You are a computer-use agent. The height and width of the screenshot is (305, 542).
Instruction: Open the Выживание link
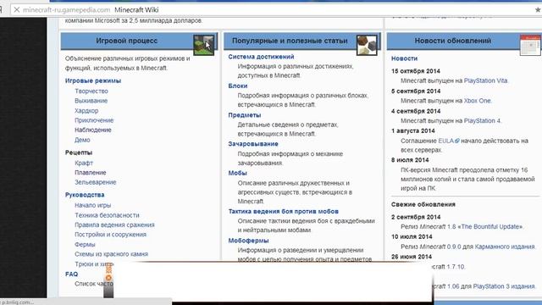pyautogui.click(x=91, y=101)
